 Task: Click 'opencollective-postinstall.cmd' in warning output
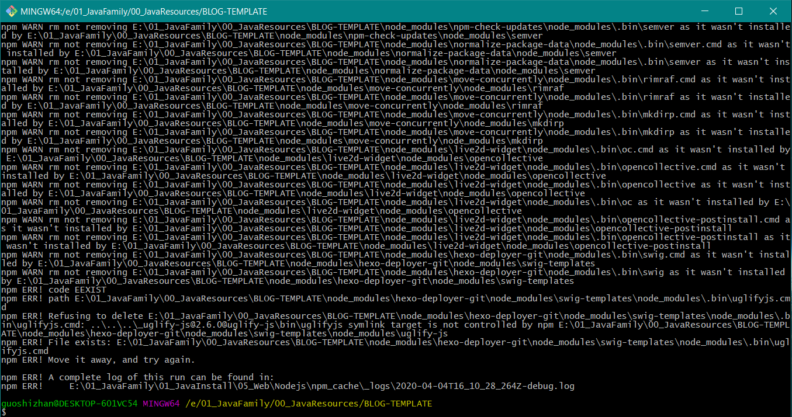[701, 220]
